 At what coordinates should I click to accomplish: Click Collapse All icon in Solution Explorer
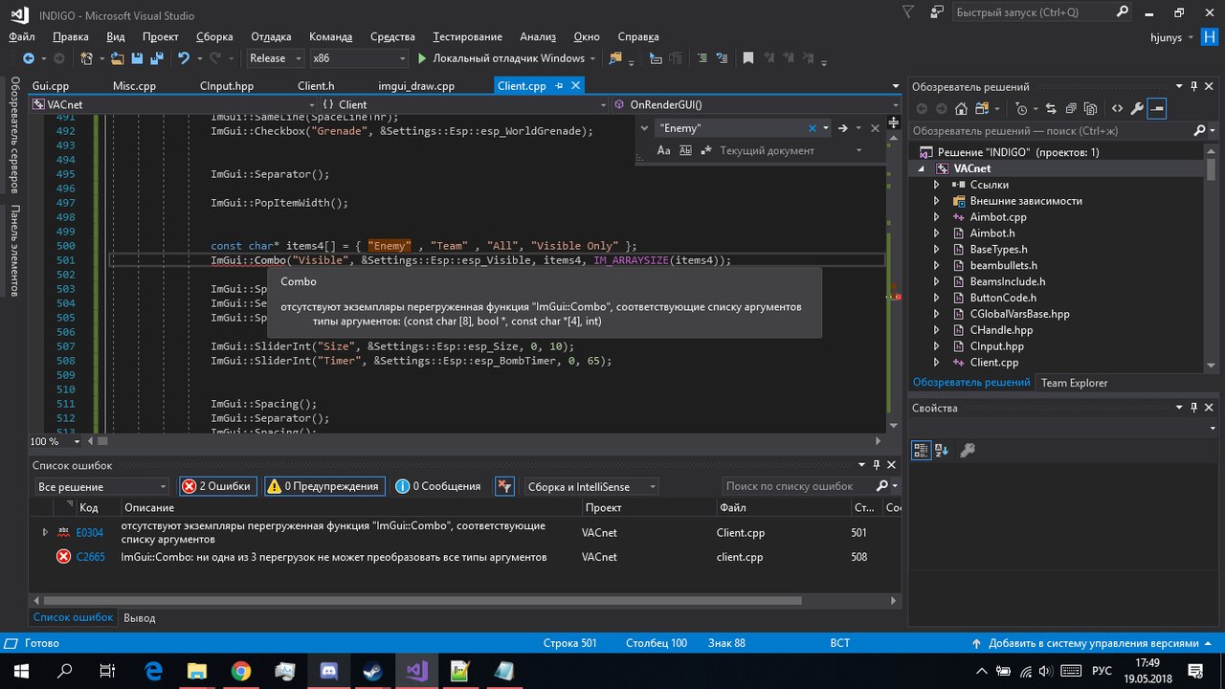[x=1073, y=109]
